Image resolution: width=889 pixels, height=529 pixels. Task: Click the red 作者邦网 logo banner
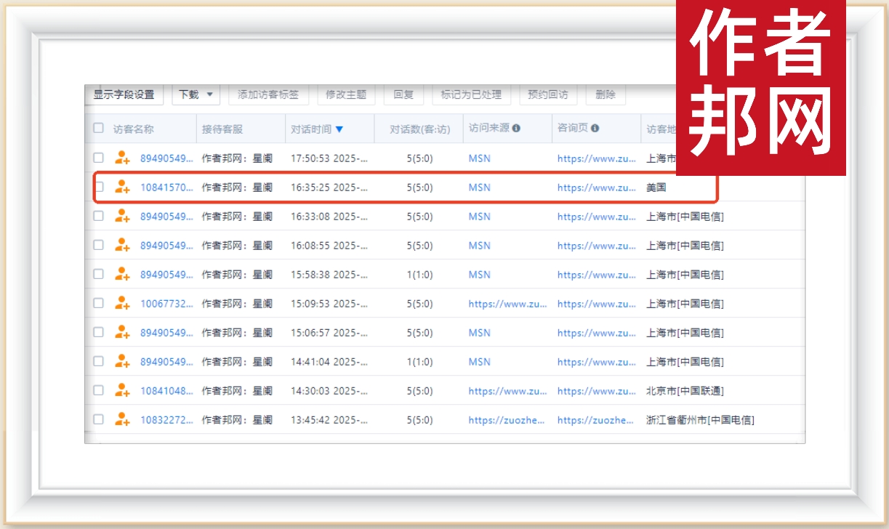760,87
